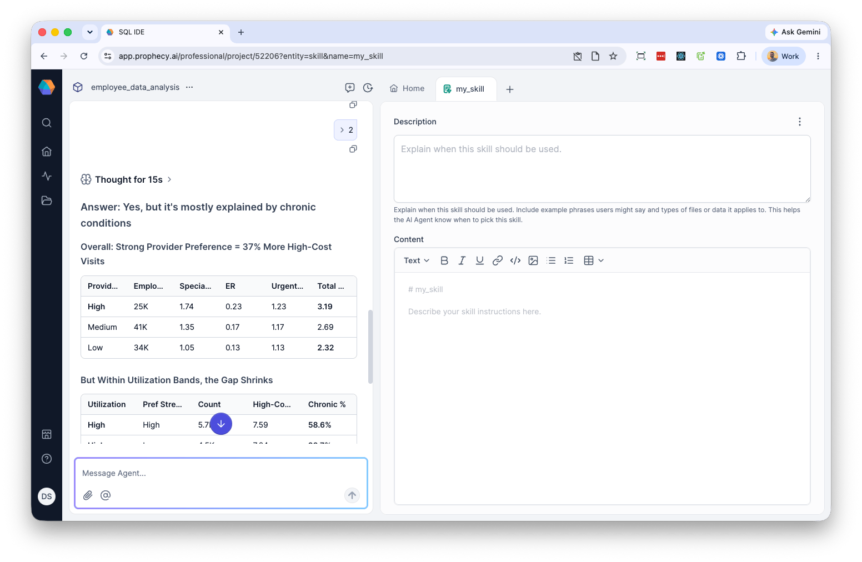Expand the collapsed '2' steps chip
The width and height of the screenshot is (862, 562).
coord(345,130)
